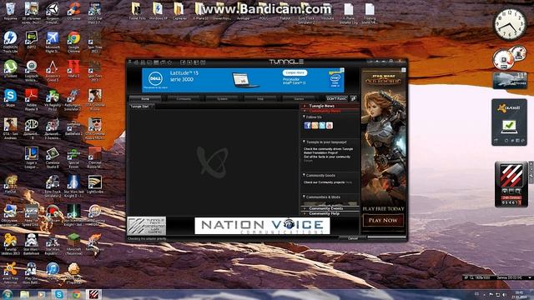This screenshot has height=300, width=534.
Task: Switch to the Games tab in Tunngle
Action: [x=299, y=98]
